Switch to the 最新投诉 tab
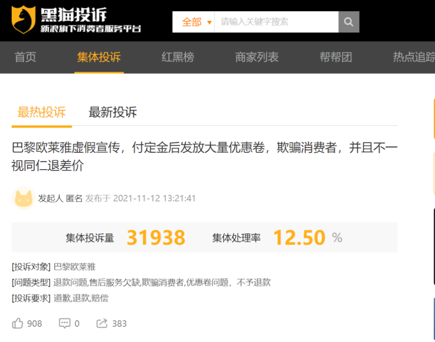This screenshot has height=342, width=435. tap(113, 112)
